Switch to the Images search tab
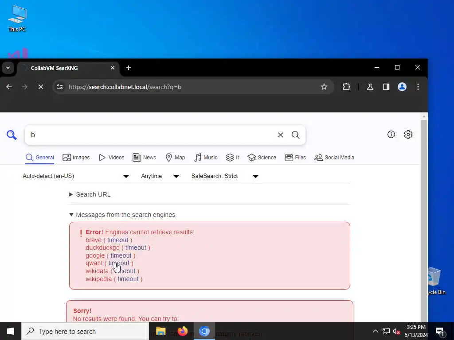Screen dimensions: 454x340 pyautogui.click(x=76, y=158)
